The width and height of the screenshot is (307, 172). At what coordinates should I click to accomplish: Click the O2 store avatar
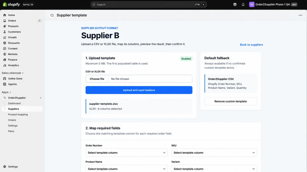[252, 5]
